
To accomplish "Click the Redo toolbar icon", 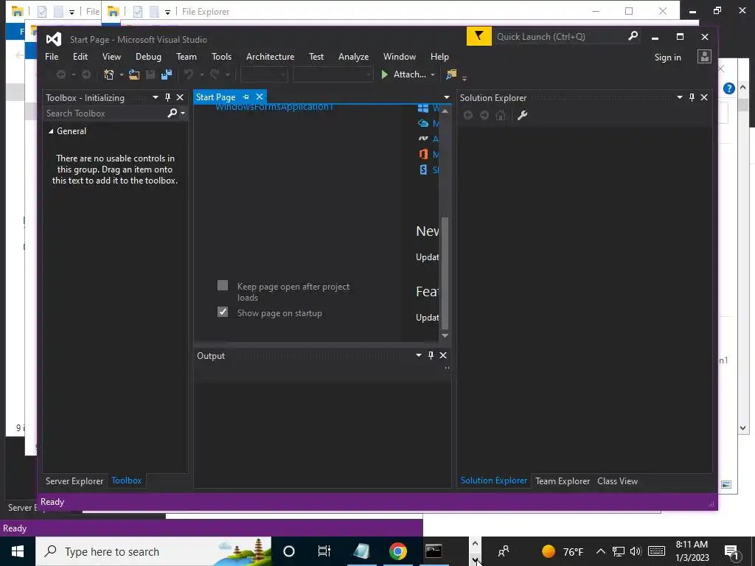I will click(x=215, y=74).
